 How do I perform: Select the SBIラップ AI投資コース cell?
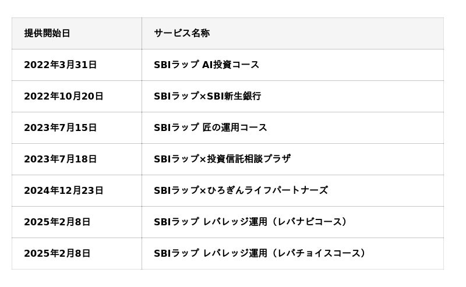(x=206, y=65)
